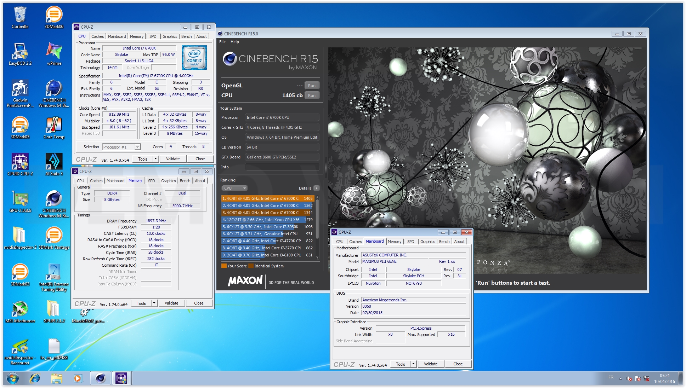
Task: Open hs_err_pid2488 text file
Action: pyautogui.click(x=54, y=349)
